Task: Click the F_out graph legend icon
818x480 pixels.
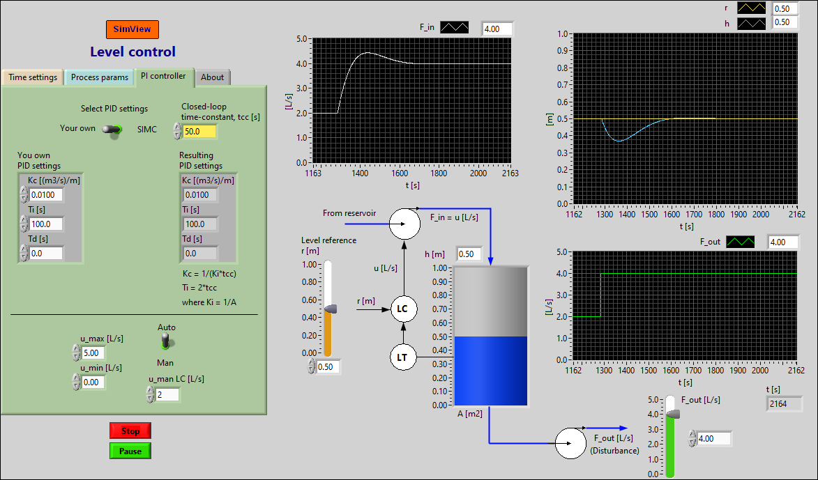Action: coord(739,241)
